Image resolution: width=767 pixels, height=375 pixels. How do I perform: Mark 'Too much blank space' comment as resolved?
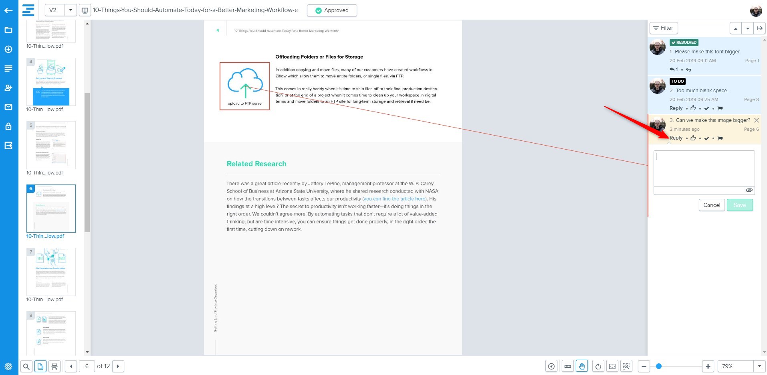pos(706,108)
